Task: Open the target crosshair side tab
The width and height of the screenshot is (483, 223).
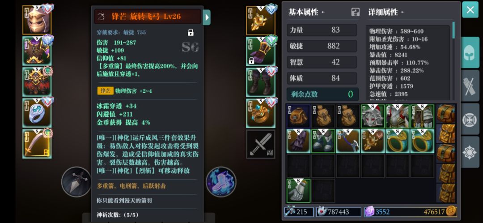Action: (x=470, y=119)
